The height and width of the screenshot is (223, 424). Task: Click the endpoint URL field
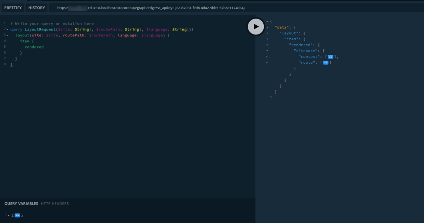[151, 8]
